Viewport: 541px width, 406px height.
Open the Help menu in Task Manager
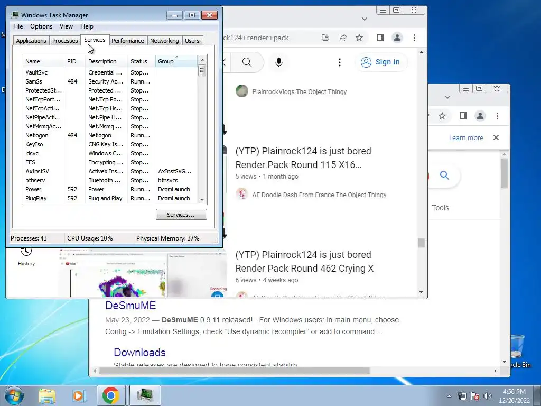click(x=87, y=26)
